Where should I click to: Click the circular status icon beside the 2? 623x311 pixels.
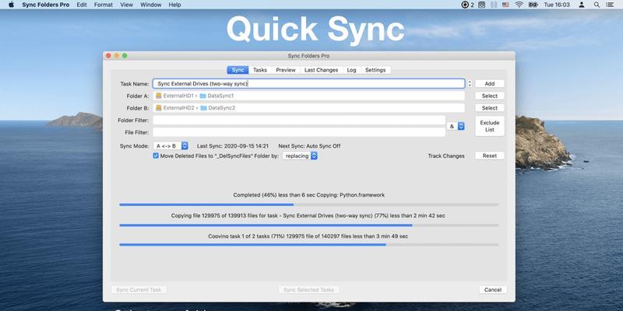click(465, 5)
